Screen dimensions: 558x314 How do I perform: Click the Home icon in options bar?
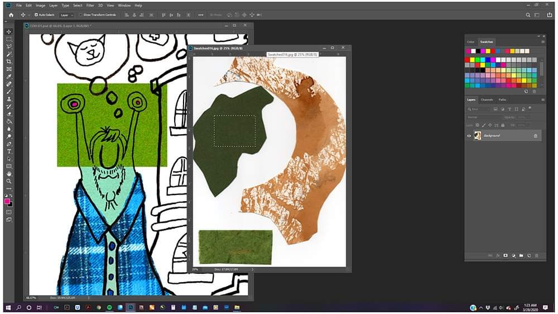point(11,15)
